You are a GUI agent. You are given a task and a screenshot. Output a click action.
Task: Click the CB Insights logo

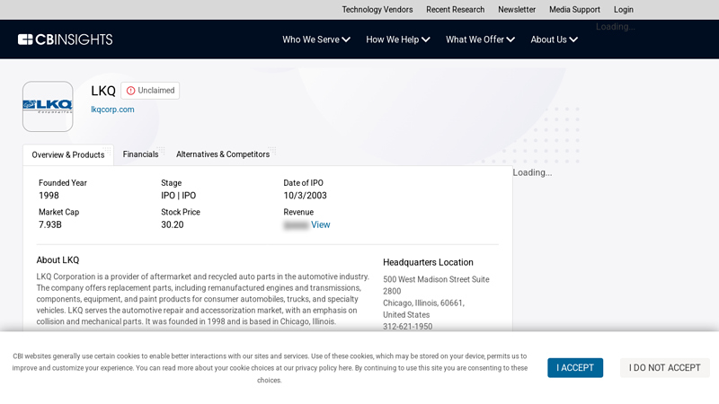point(65,40)
